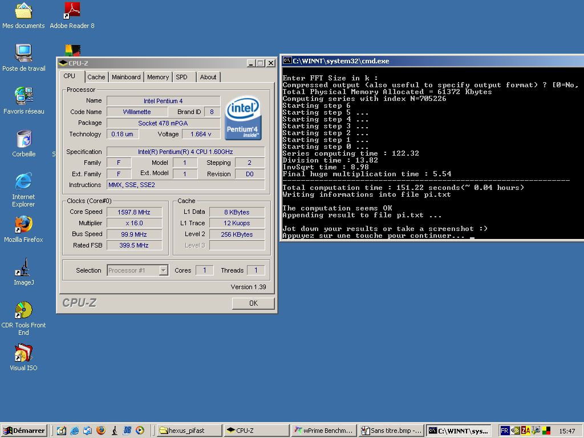This screenshot has width=584, height=438.
Task: Click Version 1.39 label
Action: 249,287
